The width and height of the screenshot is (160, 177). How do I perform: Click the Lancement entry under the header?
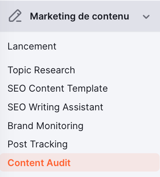point(32,46)
